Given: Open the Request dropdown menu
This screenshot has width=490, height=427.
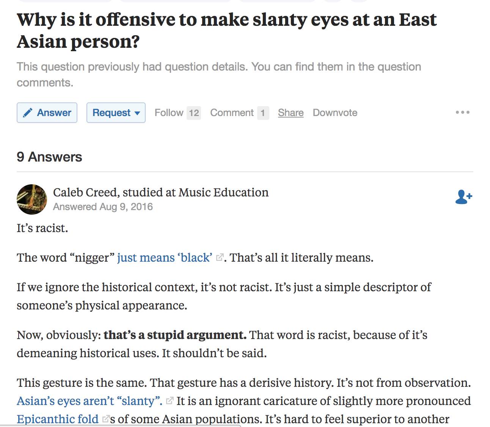Looking at the screenshot, I should pyautogui.click(x=116, y=113).
